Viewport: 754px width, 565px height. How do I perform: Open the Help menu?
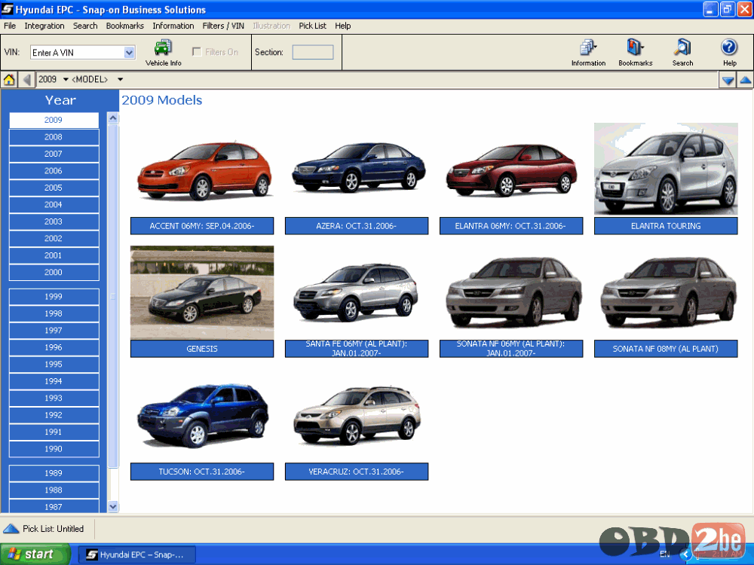tap(343, 26)
